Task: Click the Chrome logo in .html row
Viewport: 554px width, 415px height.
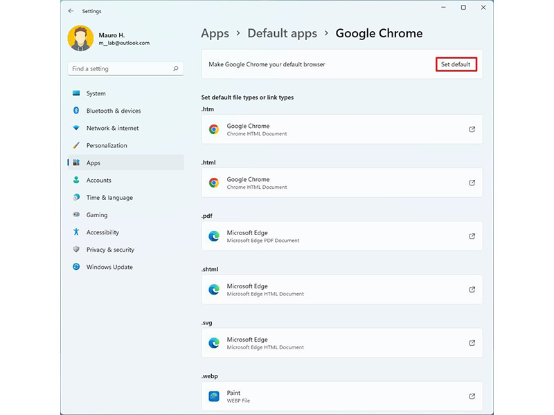Action: (214, 183)
